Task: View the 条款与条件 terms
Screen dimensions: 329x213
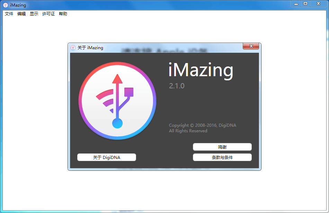Action: (x=222, y=157)
